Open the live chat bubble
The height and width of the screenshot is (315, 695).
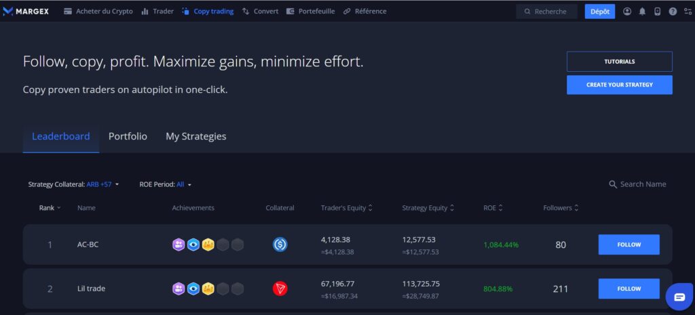[x=679, y=297]
